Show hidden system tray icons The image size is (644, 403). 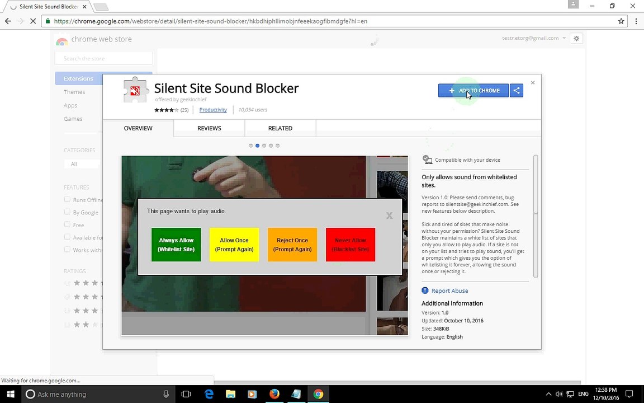(548, 394)
